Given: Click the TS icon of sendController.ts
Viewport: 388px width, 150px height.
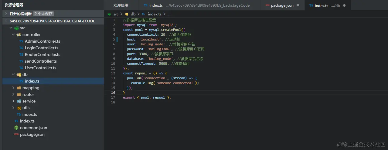Looking at the screenshot, I should click(x=21, y=61).
